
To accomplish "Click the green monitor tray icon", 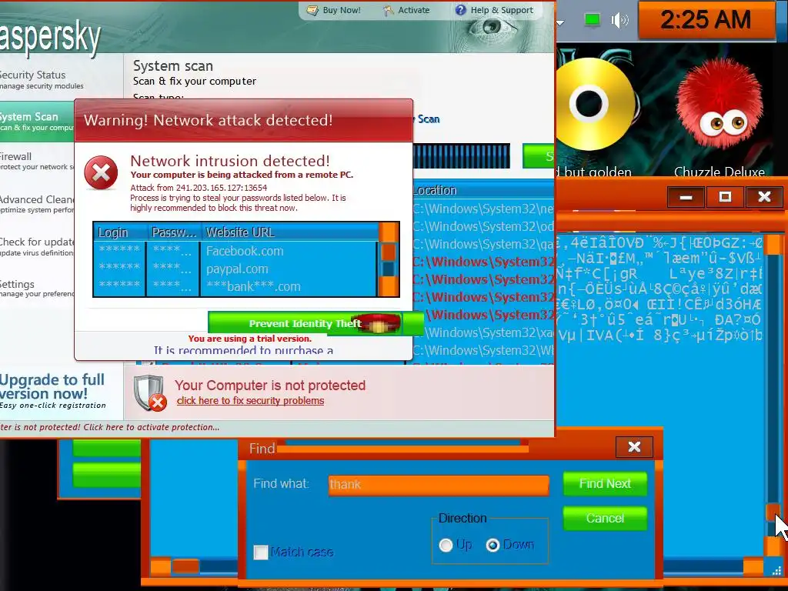I will click(593, 20).
